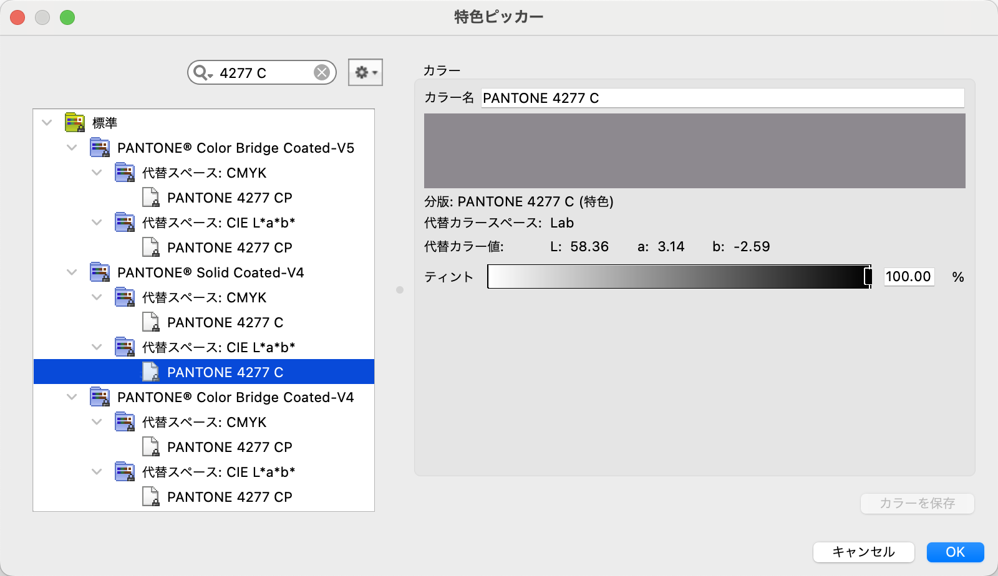Click PANTONE® Color Bridge Coated-V4 label
Image resolution: width=998 pixels, height=576 pixels.
click(236, 397)
